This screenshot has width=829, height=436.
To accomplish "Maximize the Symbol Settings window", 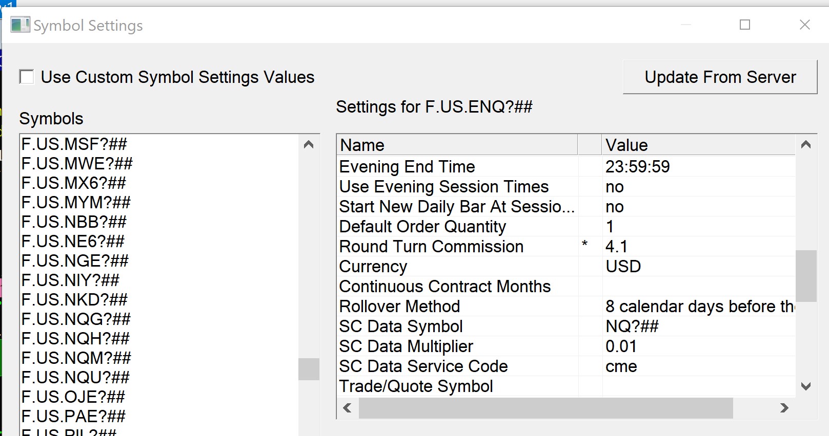I will (x=745, y=25).
